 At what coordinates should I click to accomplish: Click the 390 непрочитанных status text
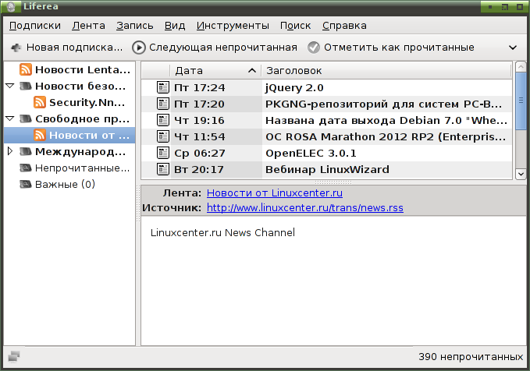tap(471, 357)
